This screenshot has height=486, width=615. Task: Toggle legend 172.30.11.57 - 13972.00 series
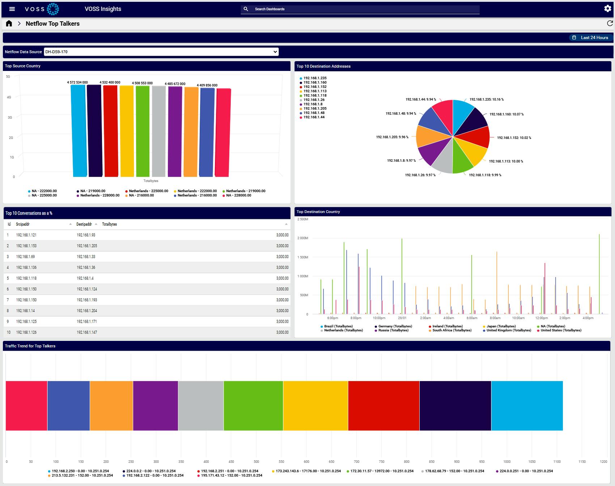[x=380, y=471]
